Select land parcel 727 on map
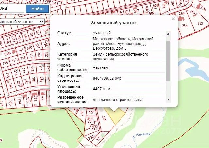 91,112
